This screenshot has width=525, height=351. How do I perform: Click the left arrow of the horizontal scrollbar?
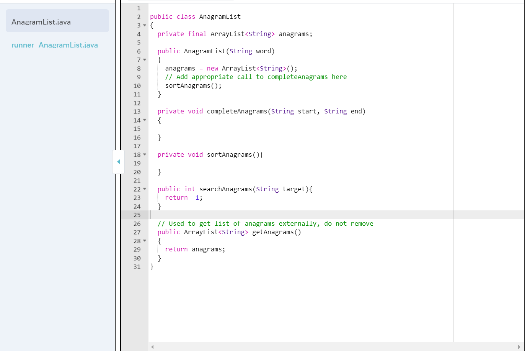click(x=152, y=347)
